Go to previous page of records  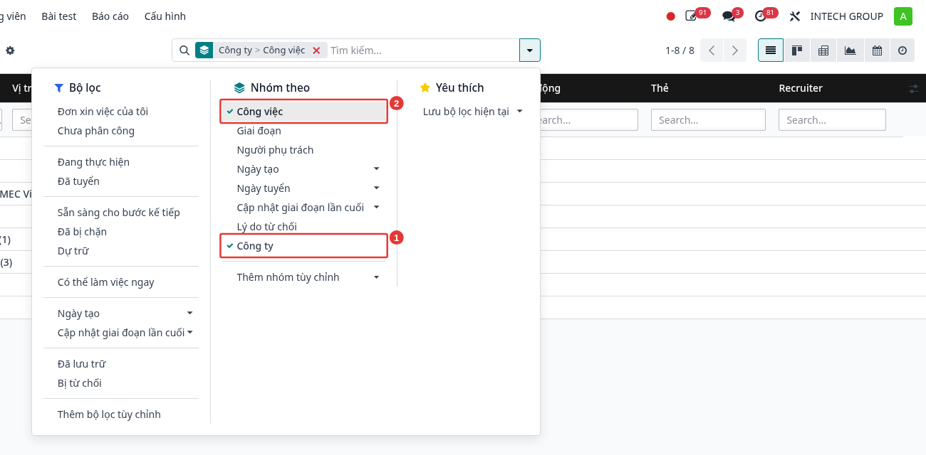(x=712, y=50)
